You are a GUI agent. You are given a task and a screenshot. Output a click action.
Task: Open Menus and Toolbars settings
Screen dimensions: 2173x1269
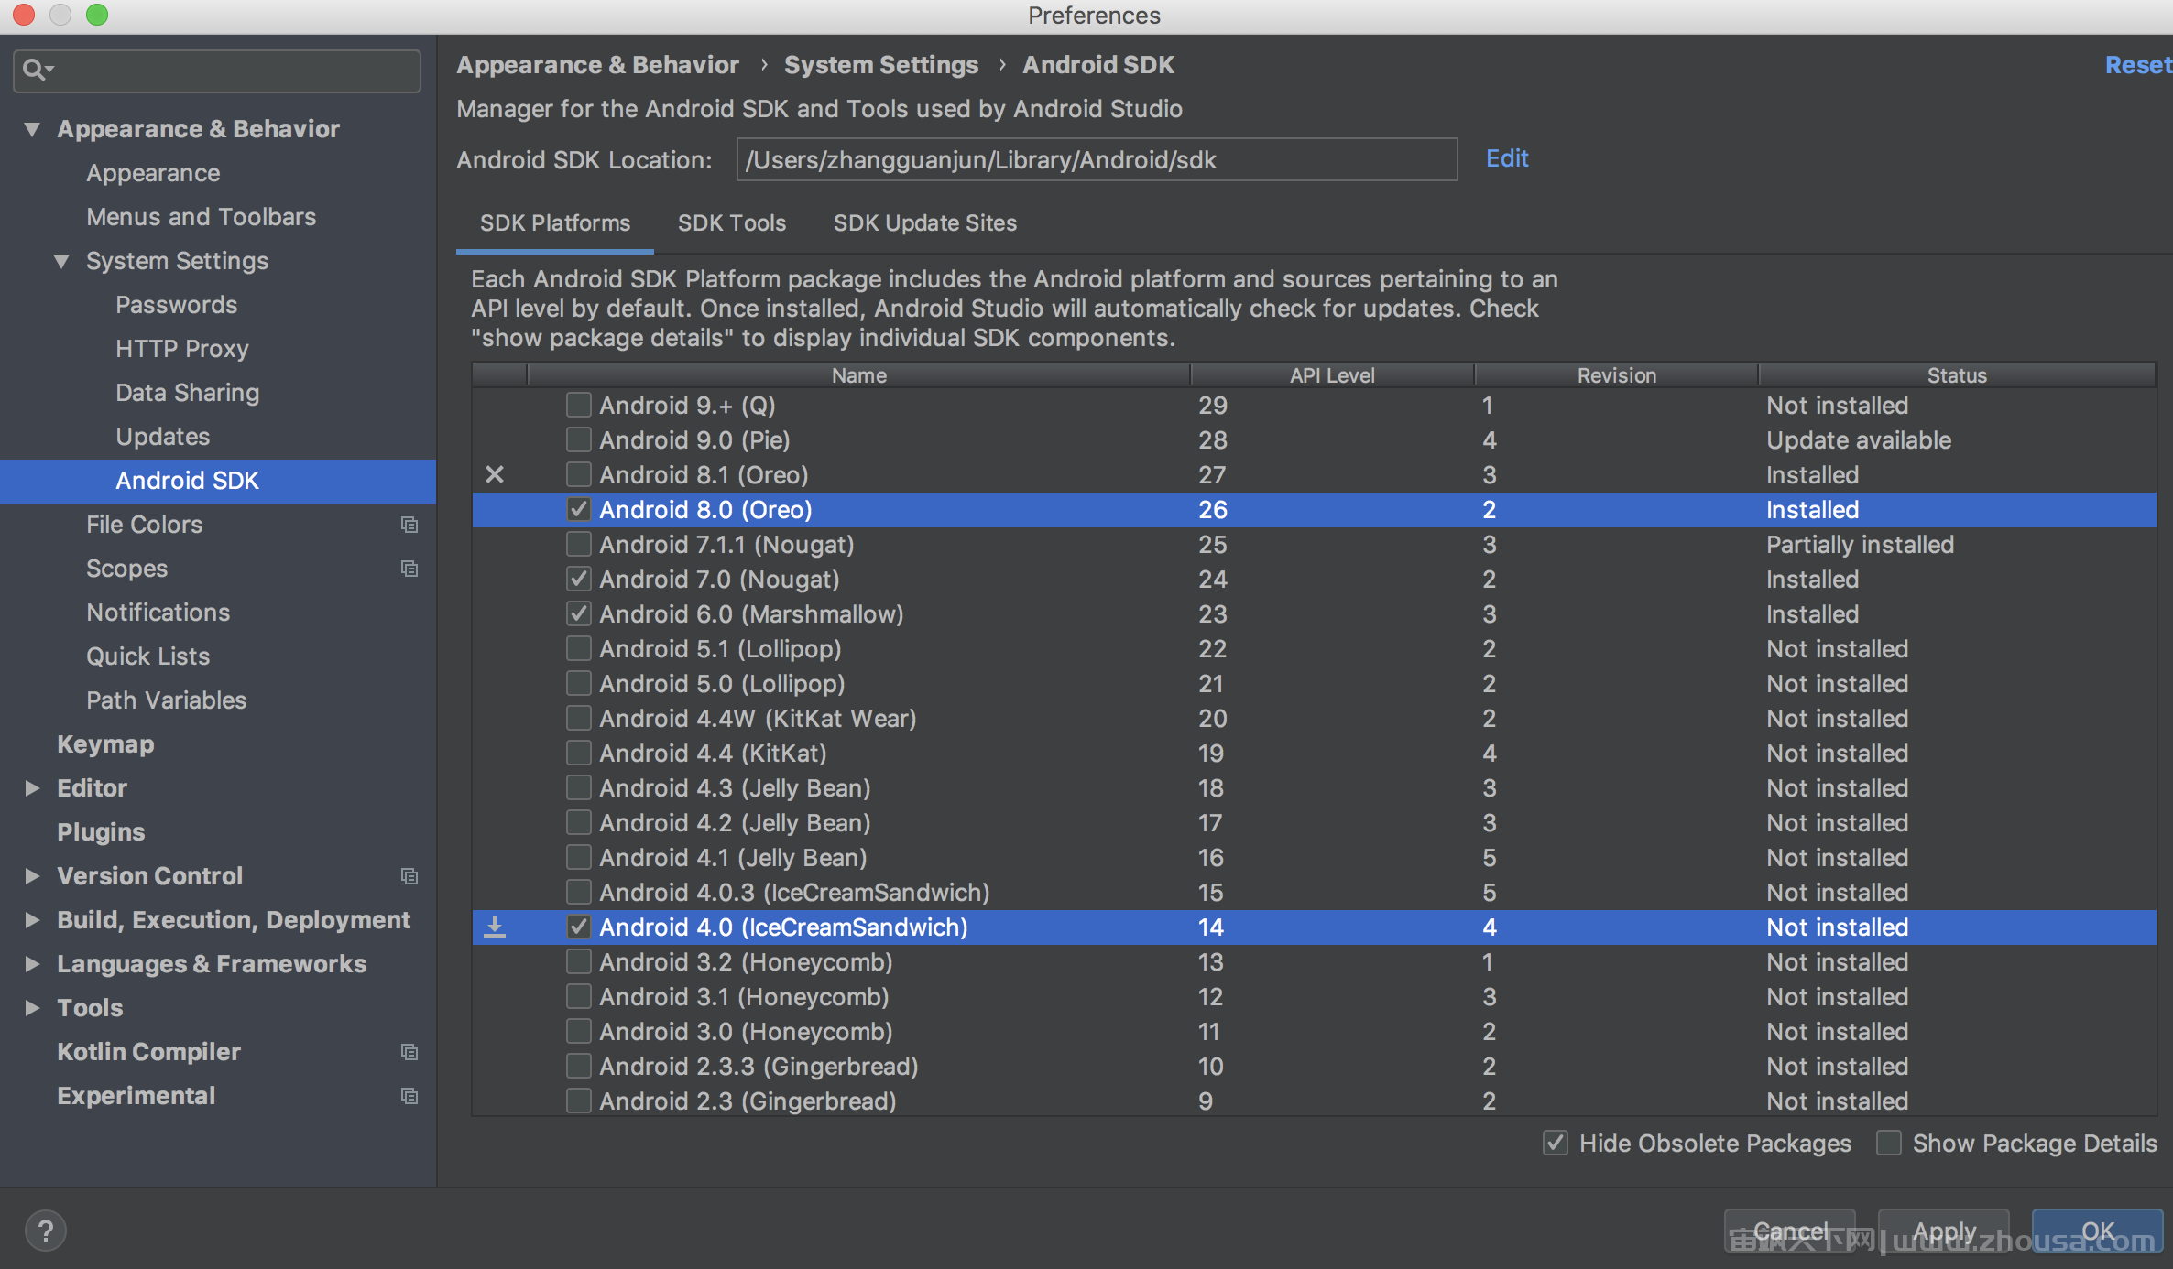201,217
